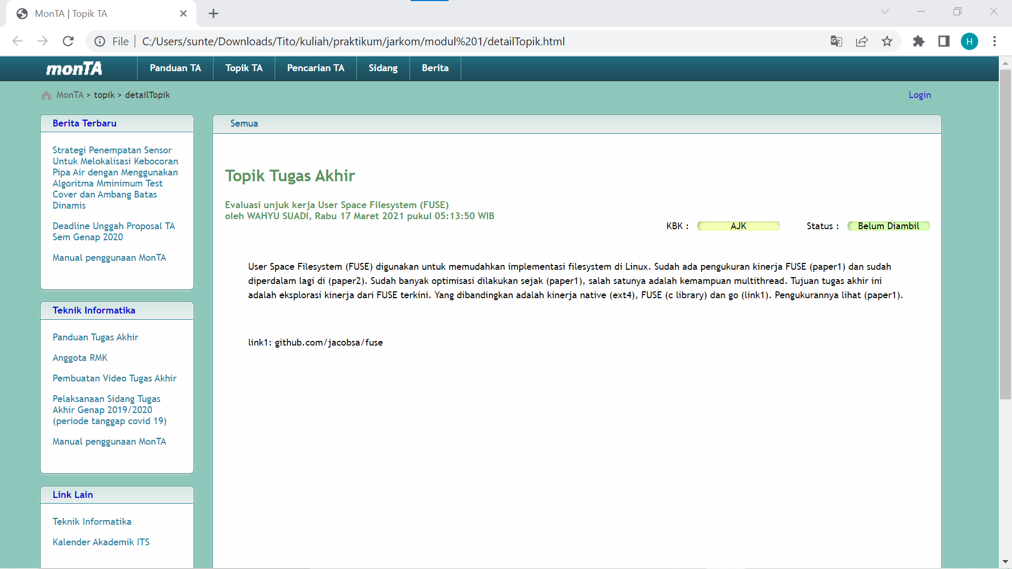Click the file site info icon
Screen dimensions: 1012x569
coord(100,41)
